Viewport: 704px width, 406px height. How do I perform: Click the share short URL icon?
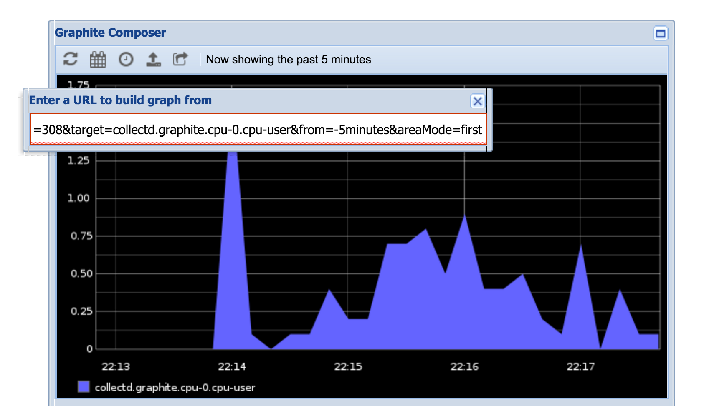pyautogui.click(x=180, y=59)
